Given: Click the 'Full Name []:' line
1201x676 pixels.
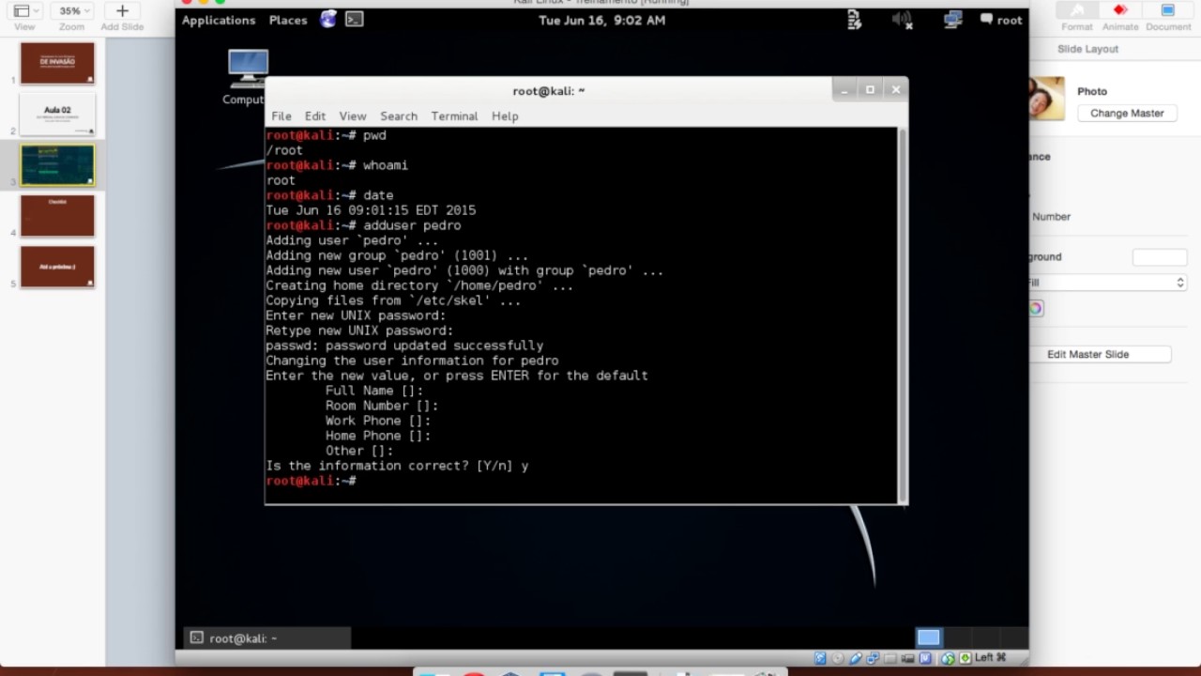Looking at the screenshot, I should click(374, 391).
